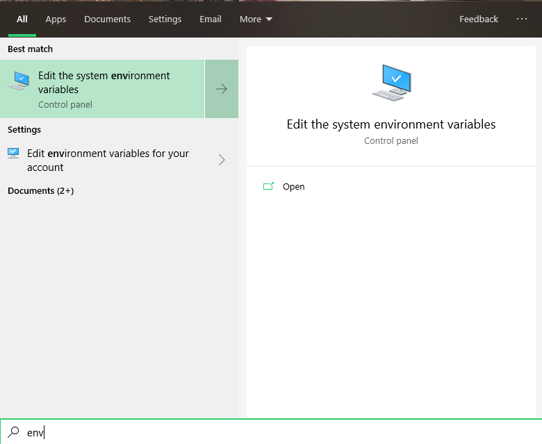
Task: Switch to the Documents filter tab
Action: pos(107,19)
